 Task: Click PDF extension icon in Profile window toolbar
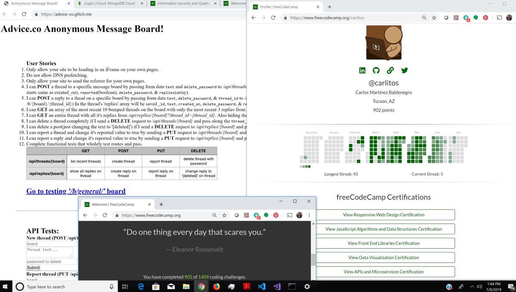[456, 18]
